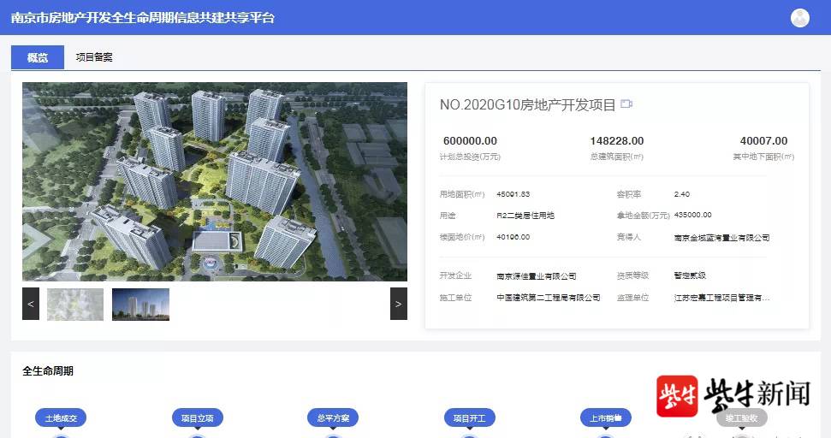Select the 项目立项 lifecycle stage

[197, 418]
